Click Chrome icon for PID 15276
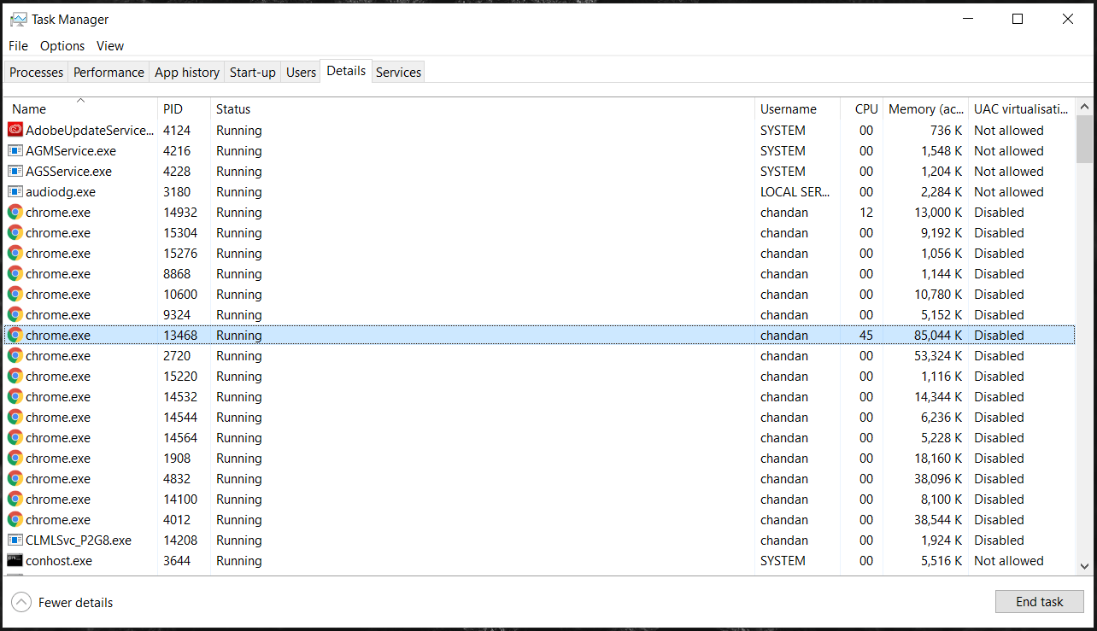This screenshot has height=631, width=1097. pos(15,253)
